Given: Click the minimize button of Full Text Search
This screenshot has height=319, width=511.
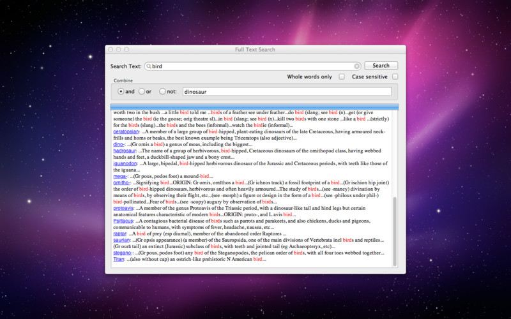Looking at the screenshot, I should 119,50.
